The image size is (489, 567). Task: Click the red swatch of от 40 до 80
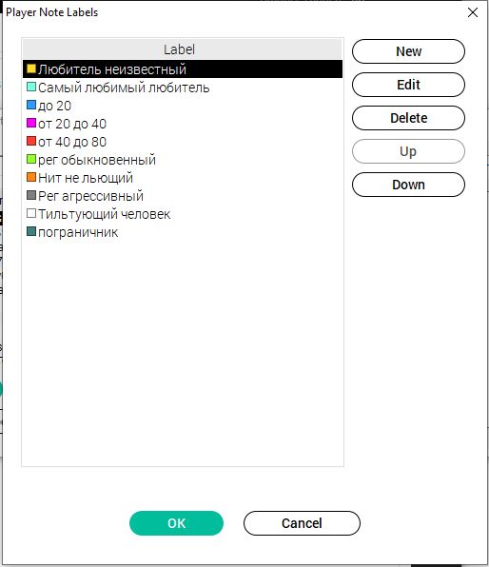[31, 141]
